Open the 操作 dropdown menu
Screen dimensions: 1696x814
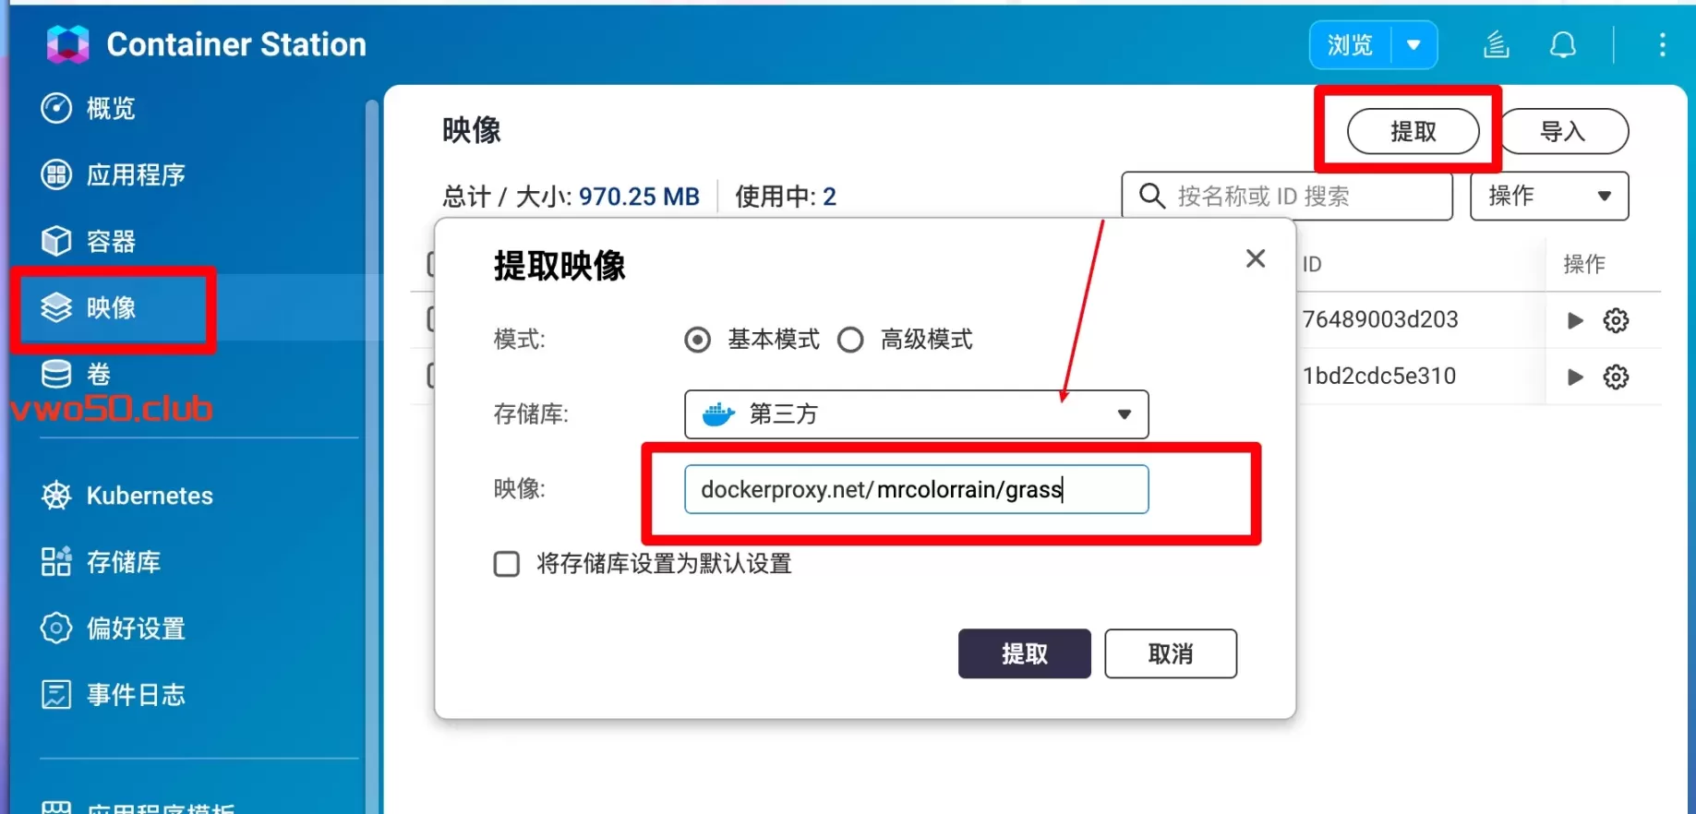pos(1548,196)
